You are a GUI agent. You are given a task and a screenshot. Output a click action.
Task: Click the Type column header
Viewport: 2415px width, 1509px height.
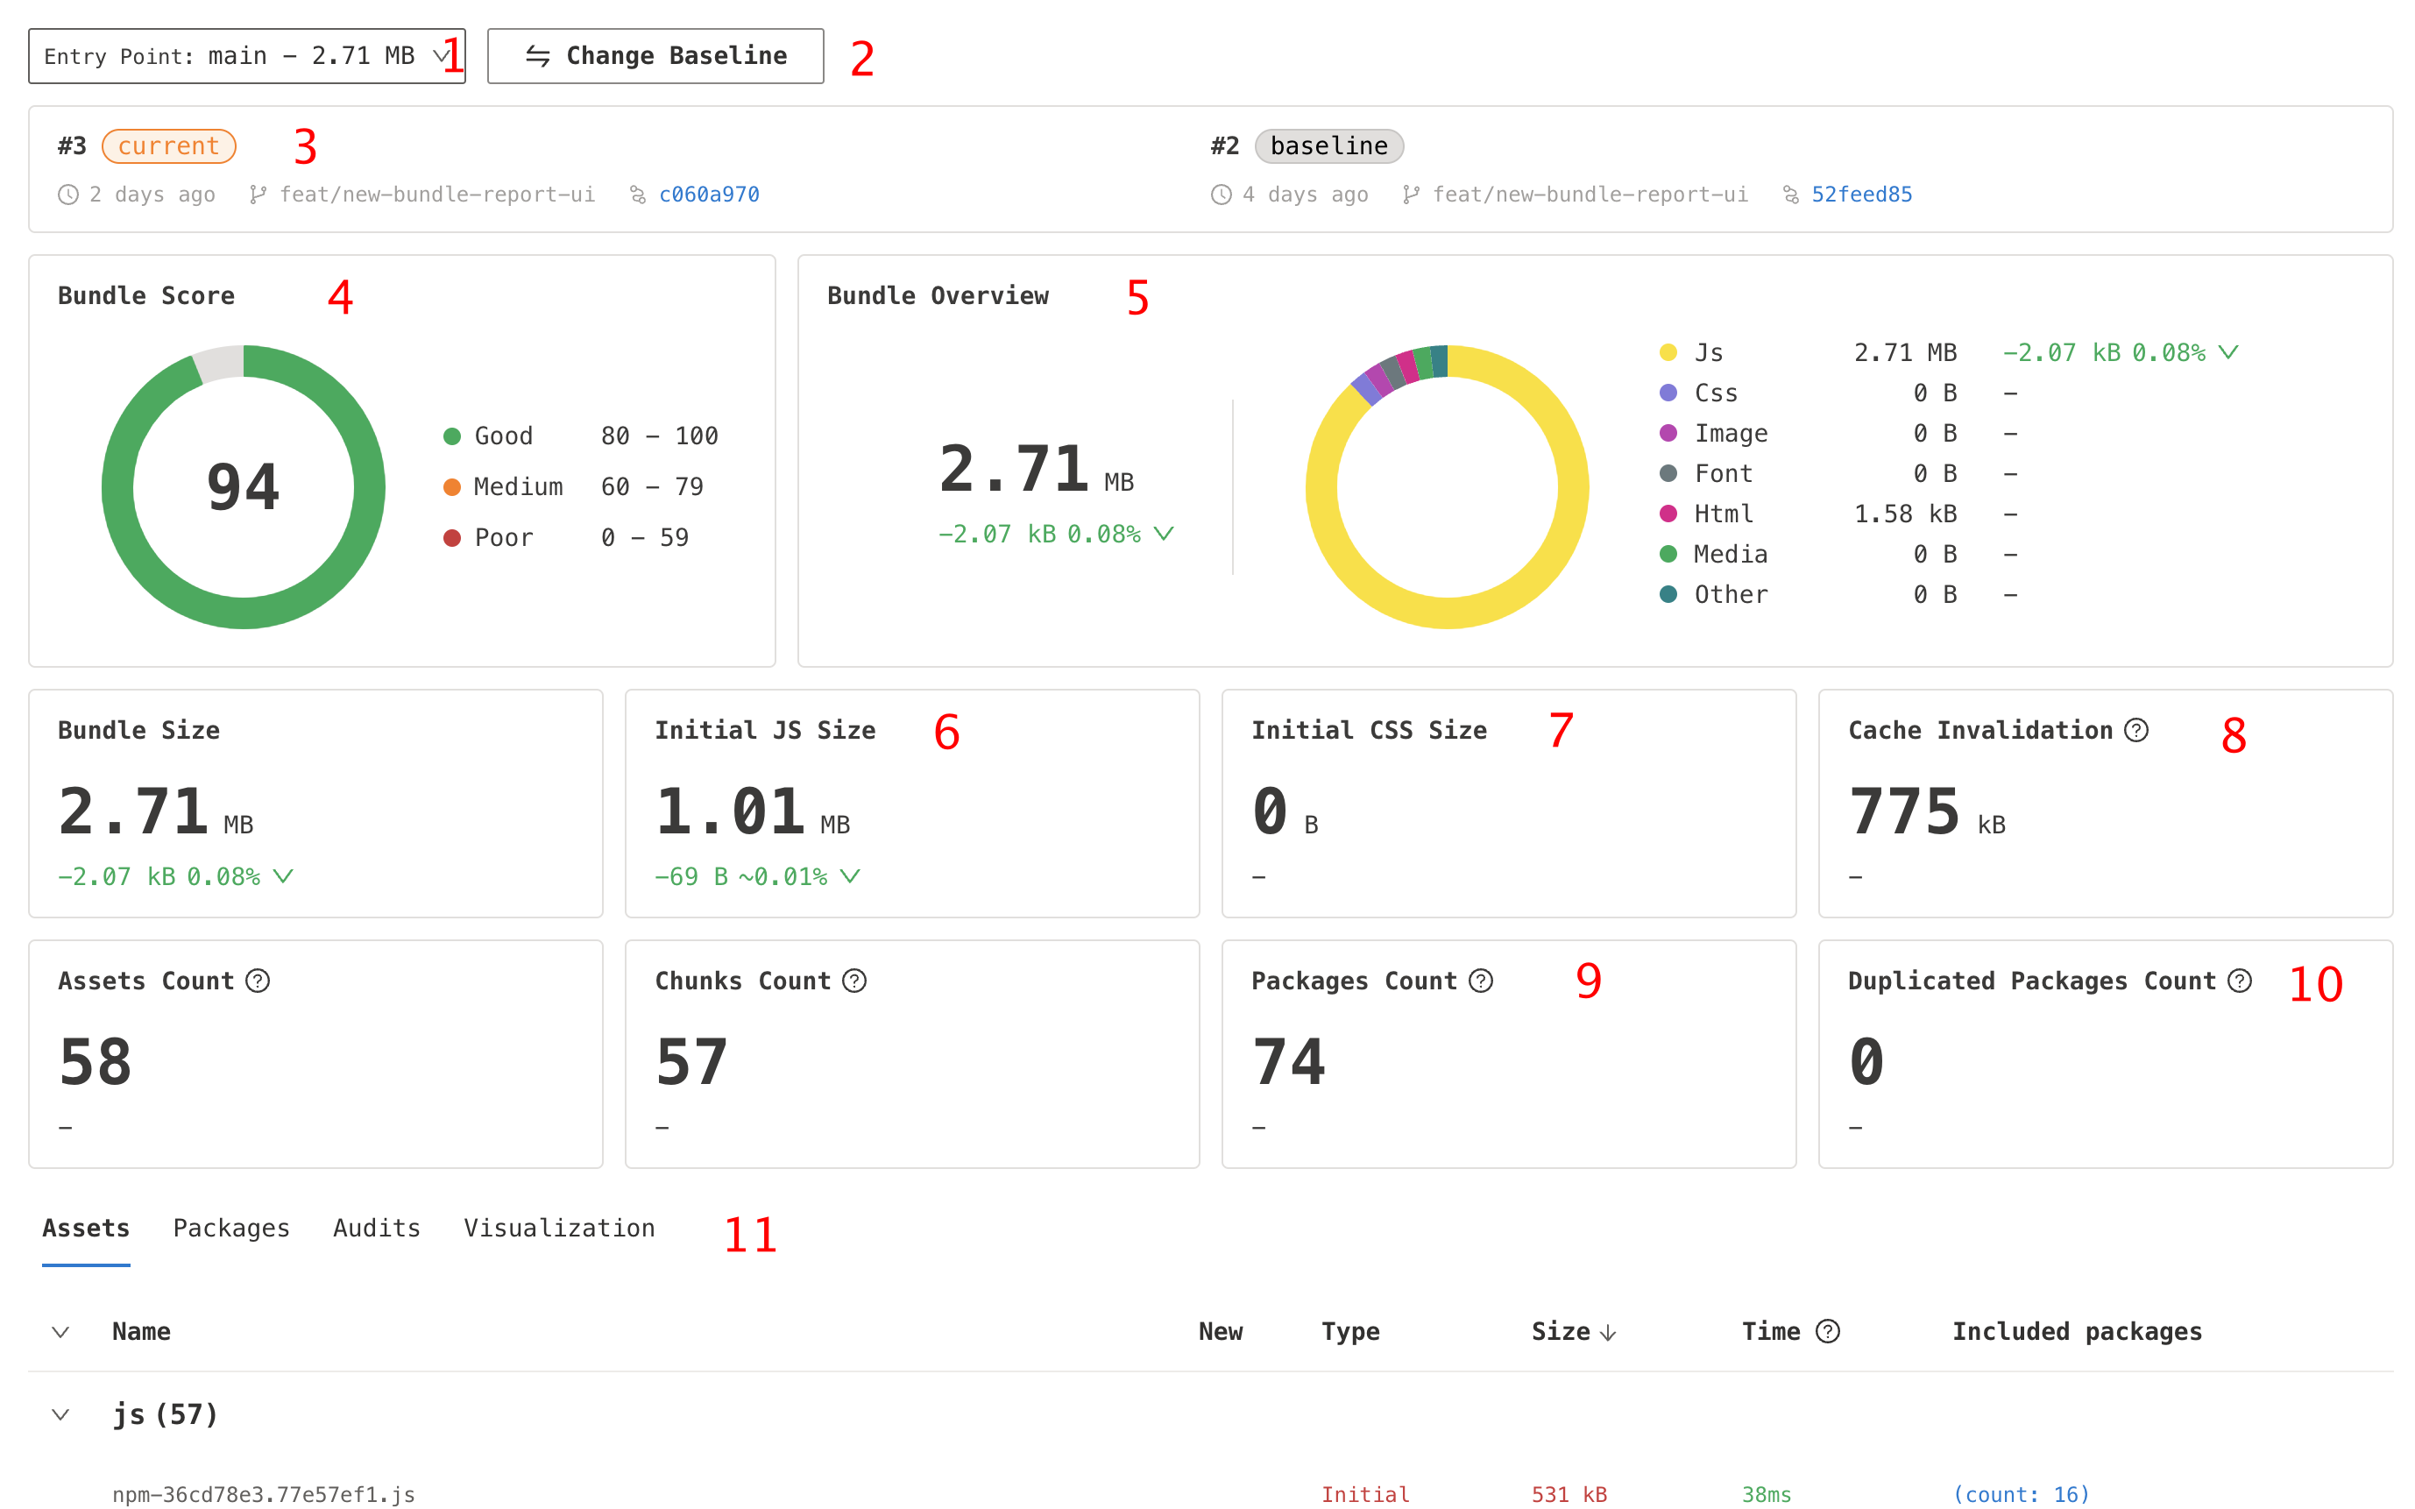(x=1350, y=1331)
